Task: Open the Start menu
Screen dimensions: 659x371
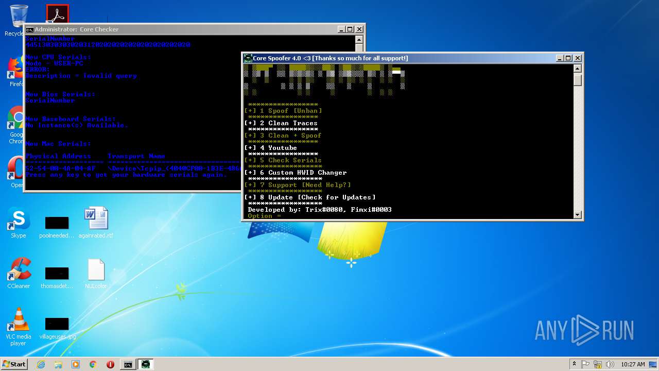Action: [x=14, y=364]
